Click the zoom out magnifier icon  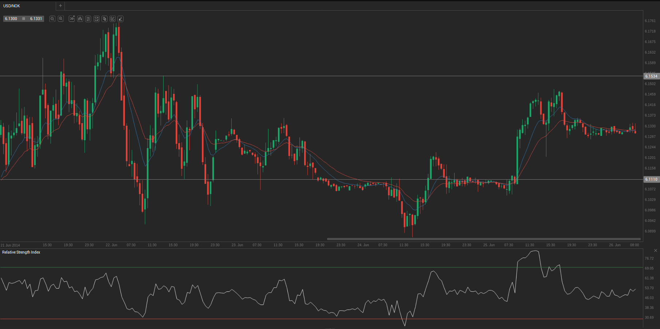click(52, 19)
